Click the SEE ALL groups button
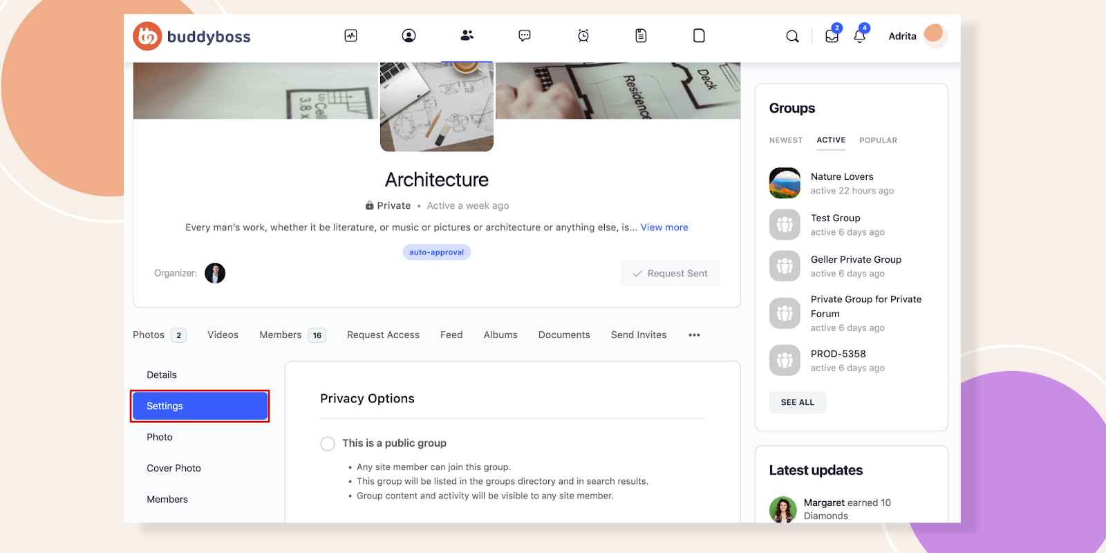 798,402
